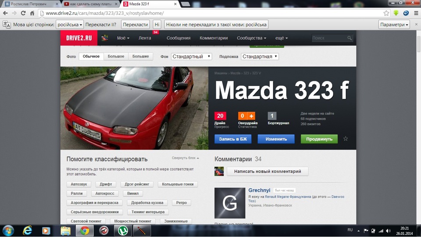421x237 pixels.
Task: Click the DRIVE2.RU logo
Action: point(79,38)
